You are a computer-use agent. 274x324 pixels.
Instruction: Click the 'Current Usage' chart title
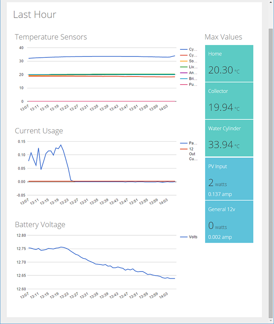[39, 131]
